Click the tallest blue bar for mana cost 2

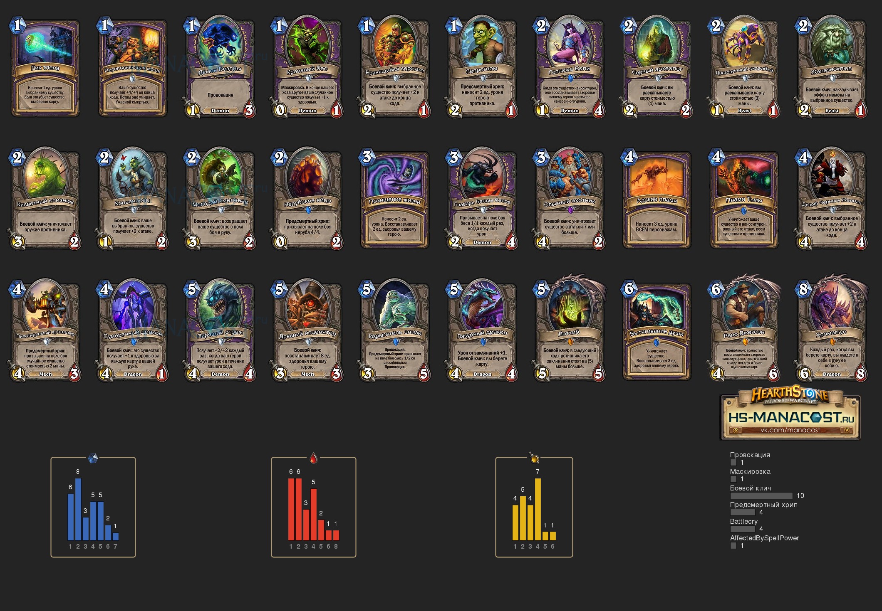pos(78,509)
